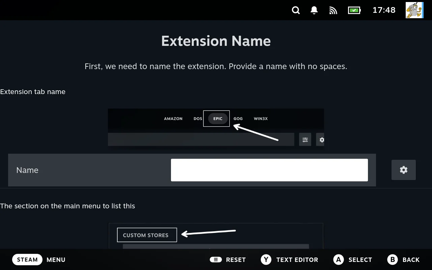
Task: Check the battery status icon
Action: pyautogui.click(x=354, y=10)
